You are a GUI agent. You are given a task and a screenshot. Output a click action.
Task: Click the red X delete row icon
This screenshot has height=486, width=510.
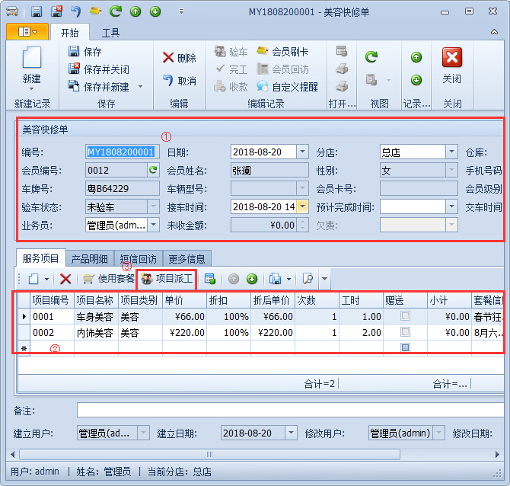click(65, 280)
